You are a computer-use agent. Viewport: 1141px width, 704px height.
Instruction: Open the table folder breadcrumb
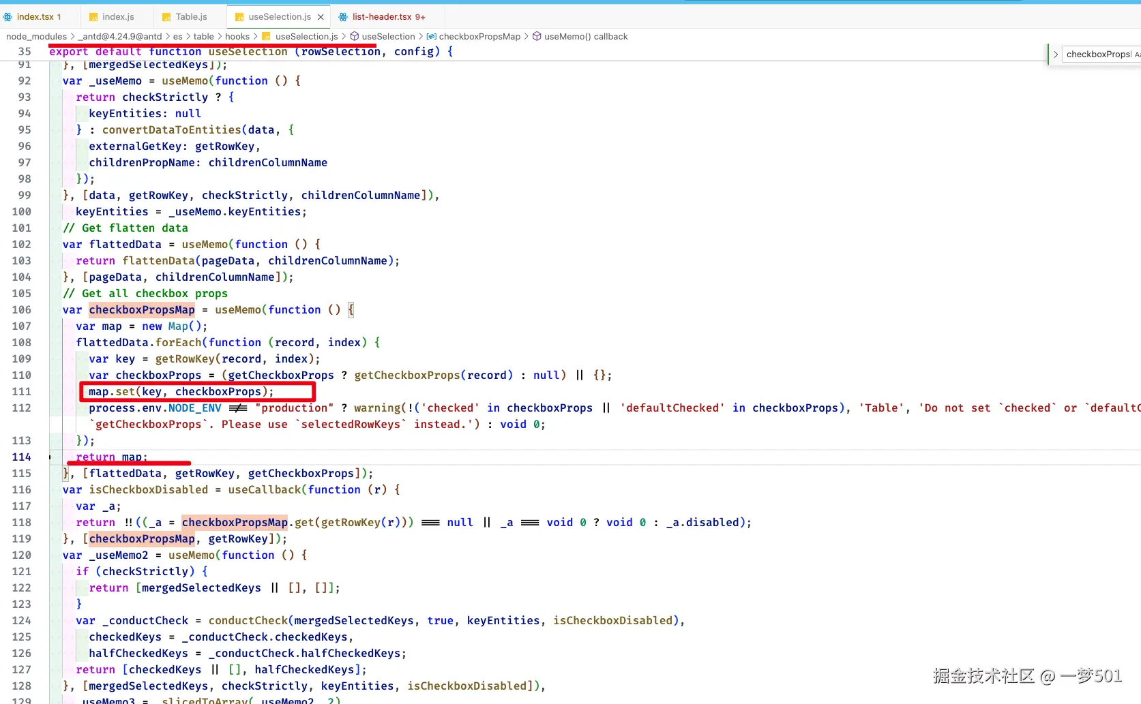coord(203,37)
